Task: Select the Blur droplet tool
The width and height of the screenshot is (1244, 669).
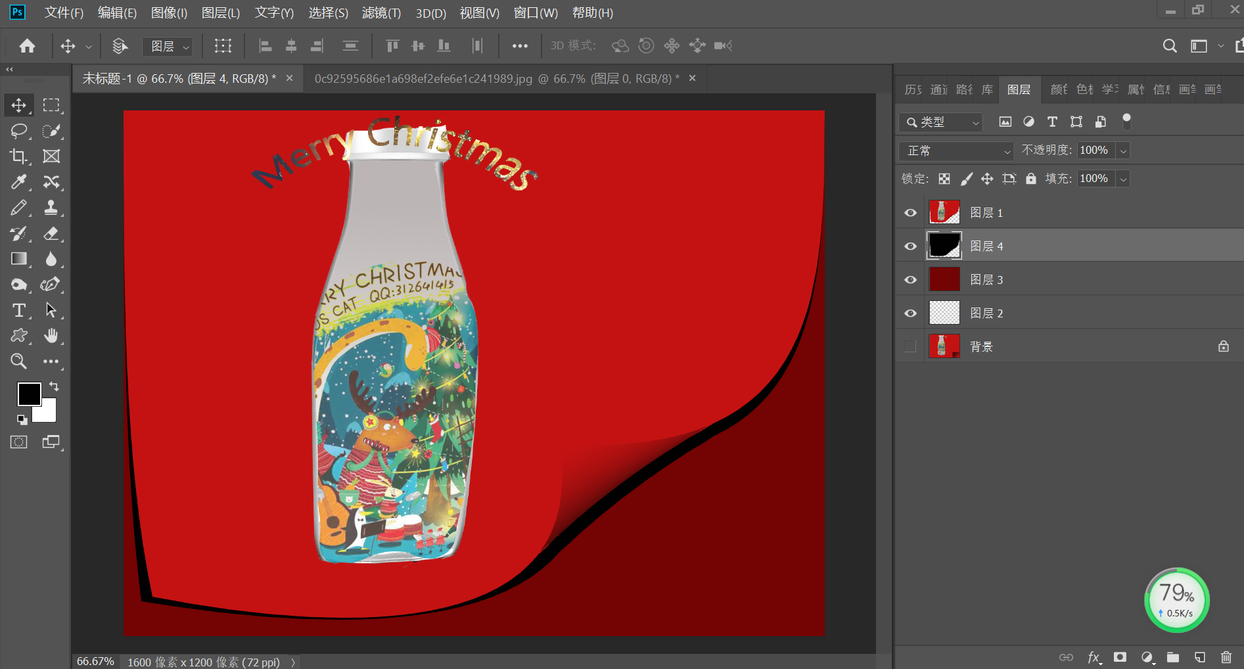Action: pos(51,259)
